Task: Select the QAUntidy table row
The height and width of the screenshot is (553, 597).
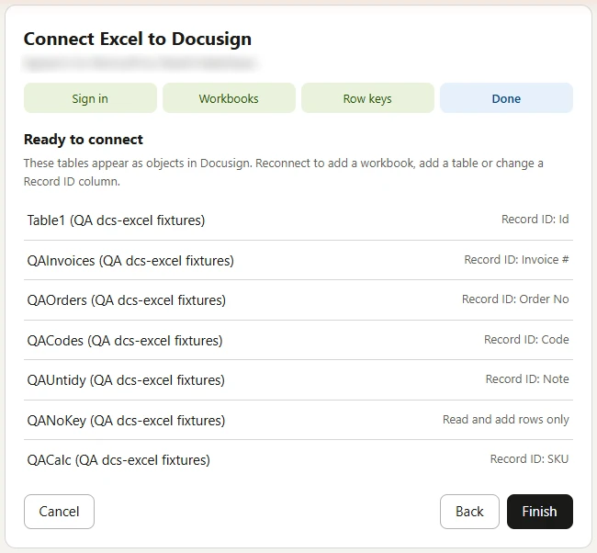Action: coord(298,380)
